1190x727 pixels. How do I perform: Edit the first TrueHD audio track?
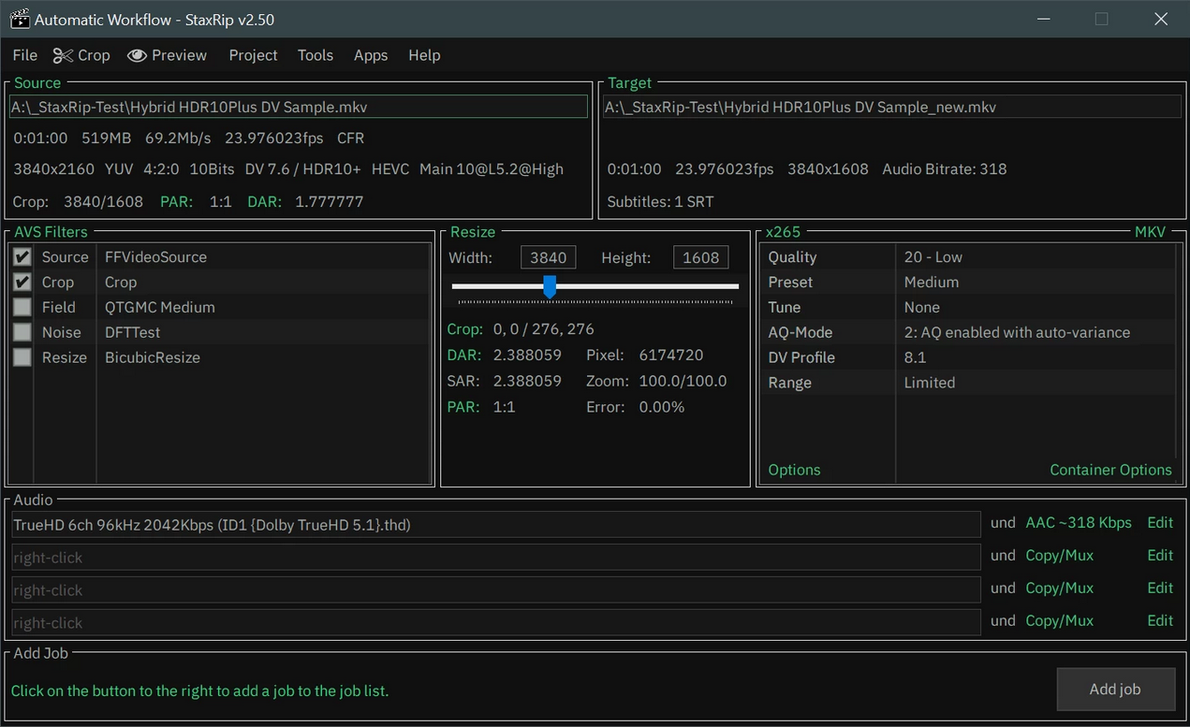1160,523
